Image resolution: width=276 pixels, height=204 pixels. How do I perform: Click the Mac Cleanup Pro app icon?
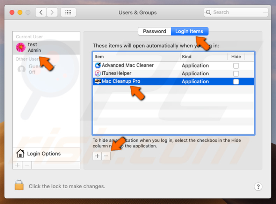98,81
